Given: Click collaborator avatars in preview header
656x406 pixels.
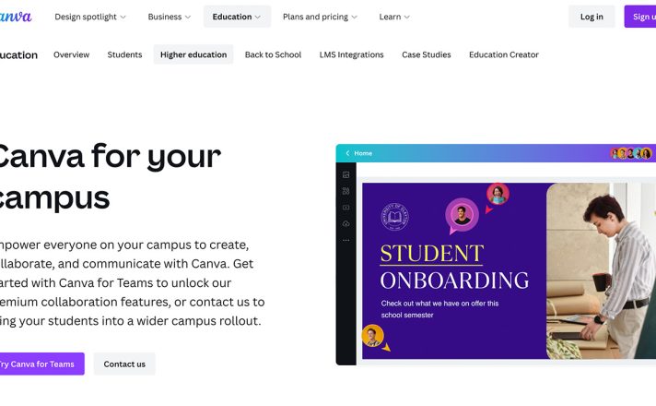Looking at the screenshot, I should pos(631,153).
